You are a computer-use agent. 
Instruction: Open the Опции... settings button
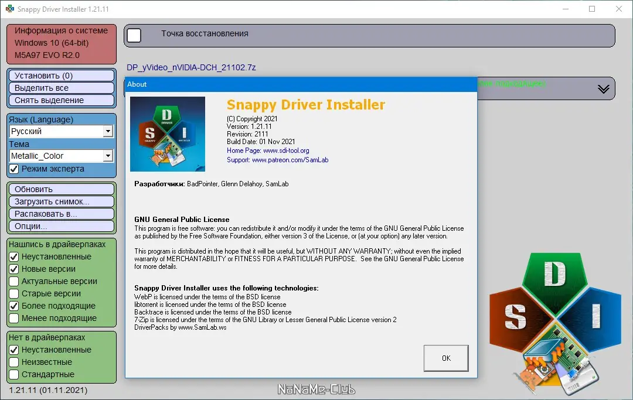(61, 225)
